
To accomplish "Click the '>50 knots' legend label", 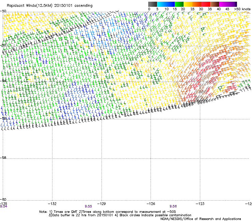I will click(x=242, y=9).
